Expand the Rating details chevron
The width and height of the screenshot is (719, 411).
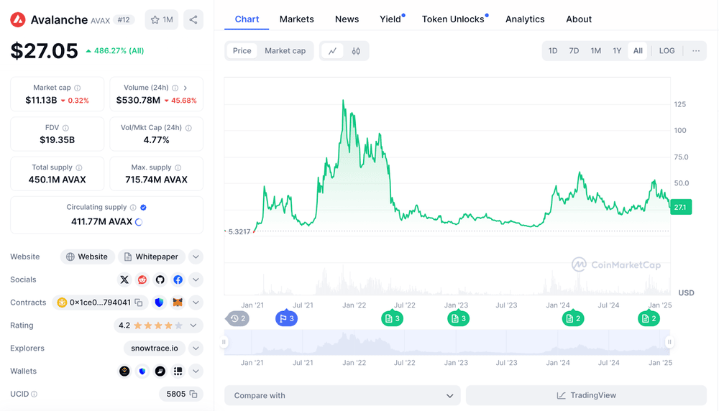(193, 325)
